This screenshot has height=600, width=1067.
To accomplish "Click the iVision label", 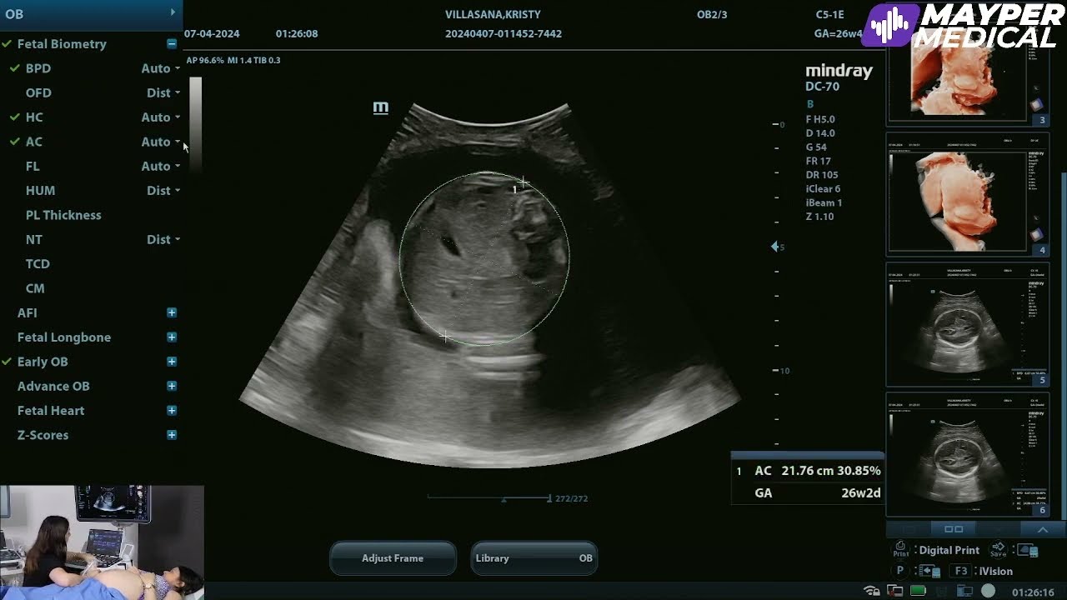I will pos(995,571).
